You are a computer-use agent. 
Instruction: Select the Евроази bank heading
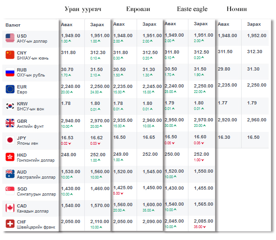click(x=138, y=9)
